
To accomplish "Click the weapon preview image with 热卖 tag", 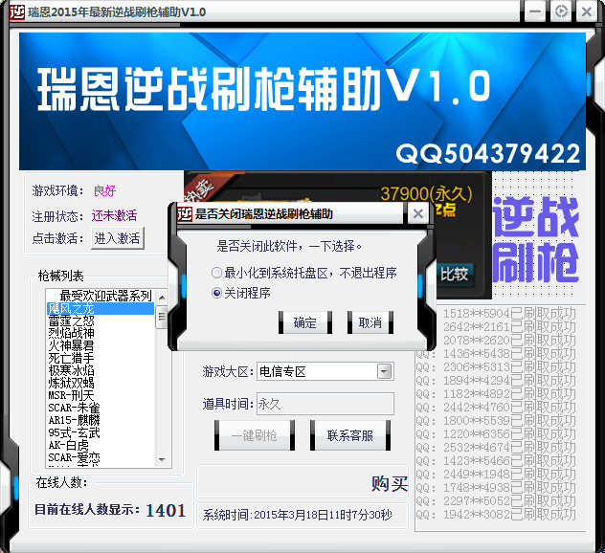I will [x=338, y=235].
